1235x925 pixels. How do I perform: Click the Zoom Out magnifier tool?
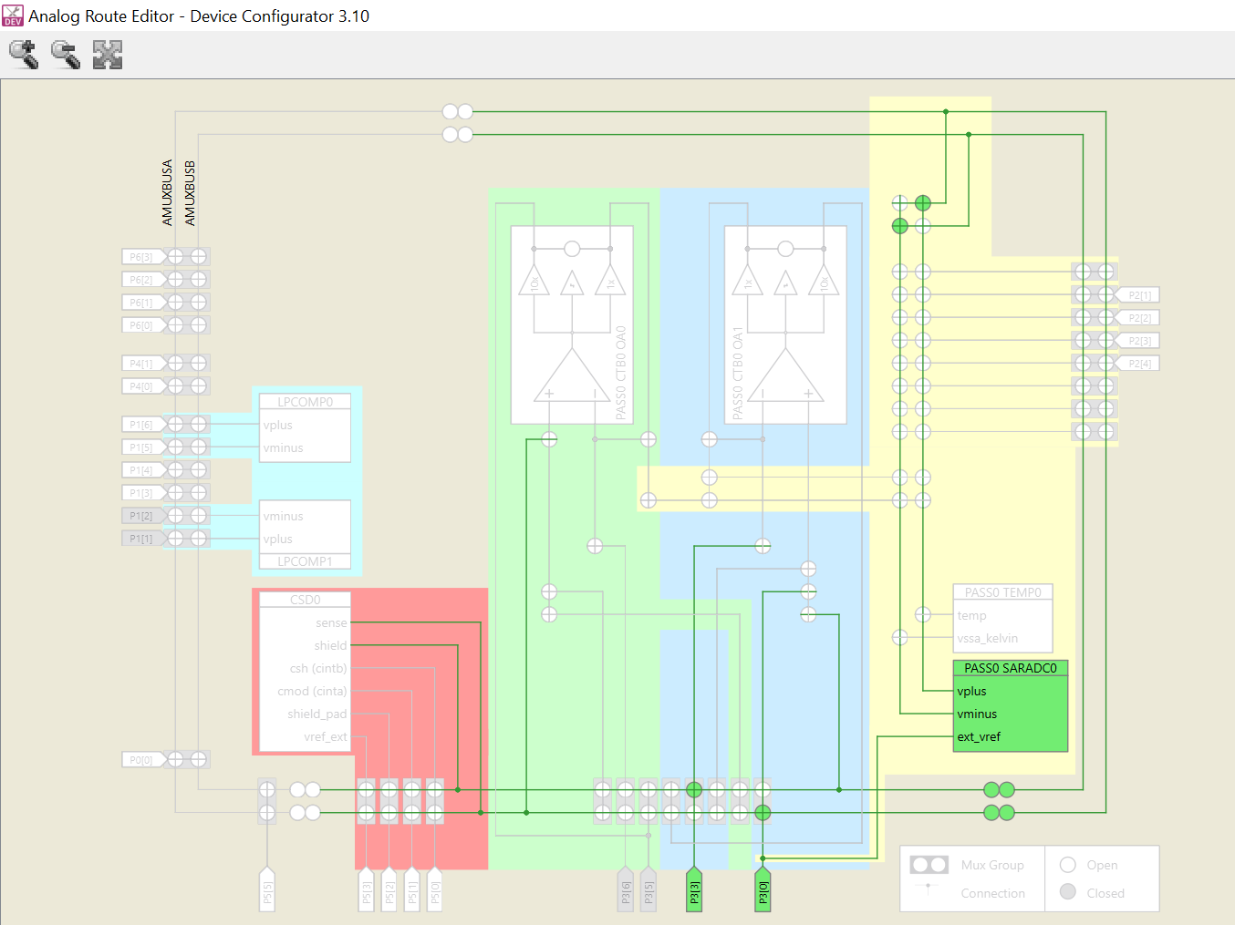point(66,55)
